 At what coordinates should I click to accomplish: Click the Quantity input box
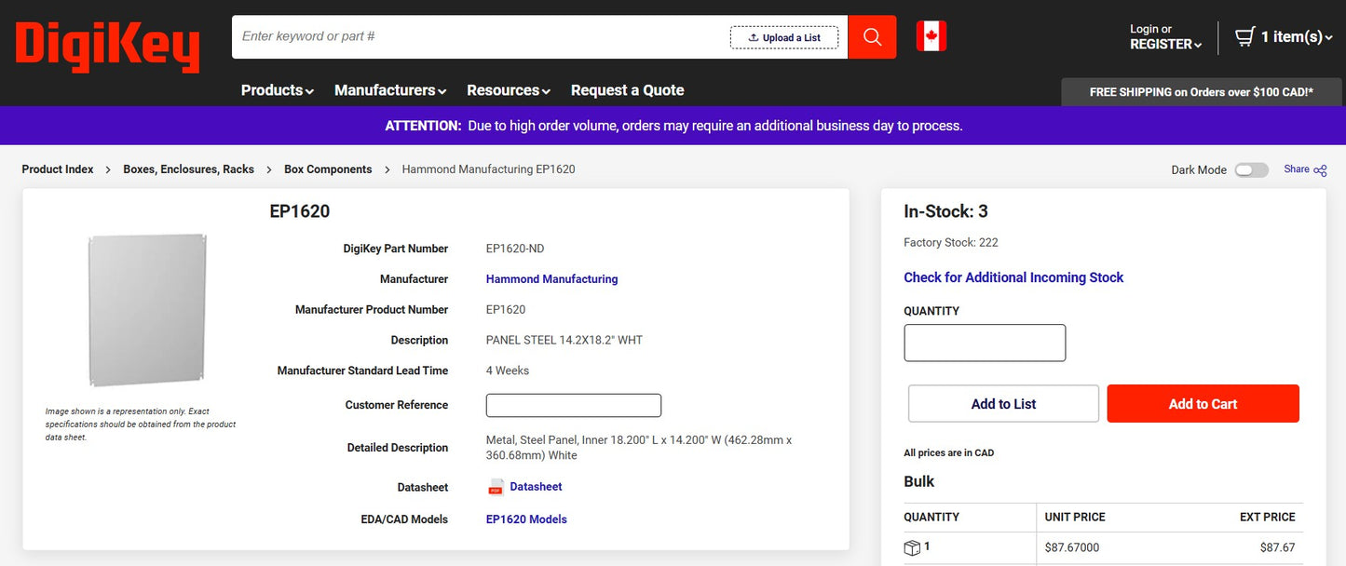coord(985,343)
